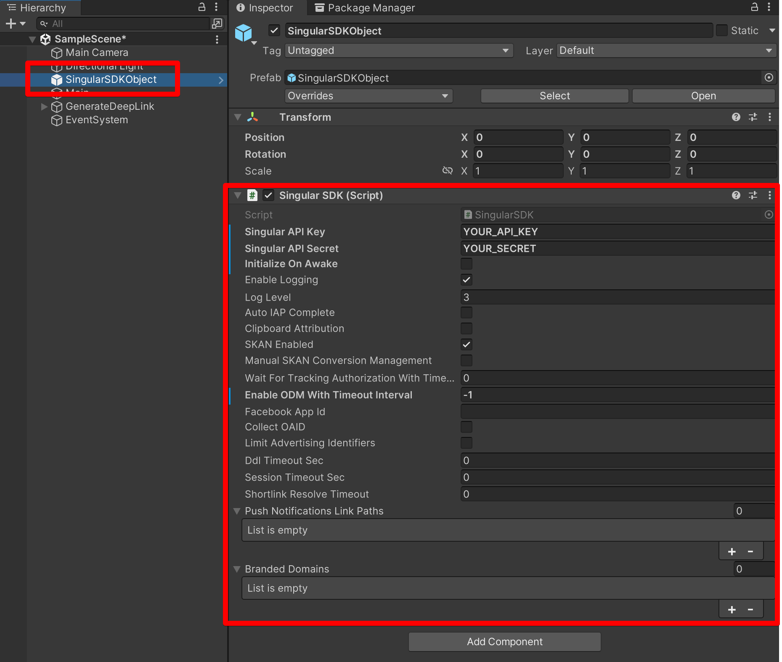This screenshot has height=662, width=782.
Task: Click the Hierarchy panel lock icon
Action: [202, 7]
